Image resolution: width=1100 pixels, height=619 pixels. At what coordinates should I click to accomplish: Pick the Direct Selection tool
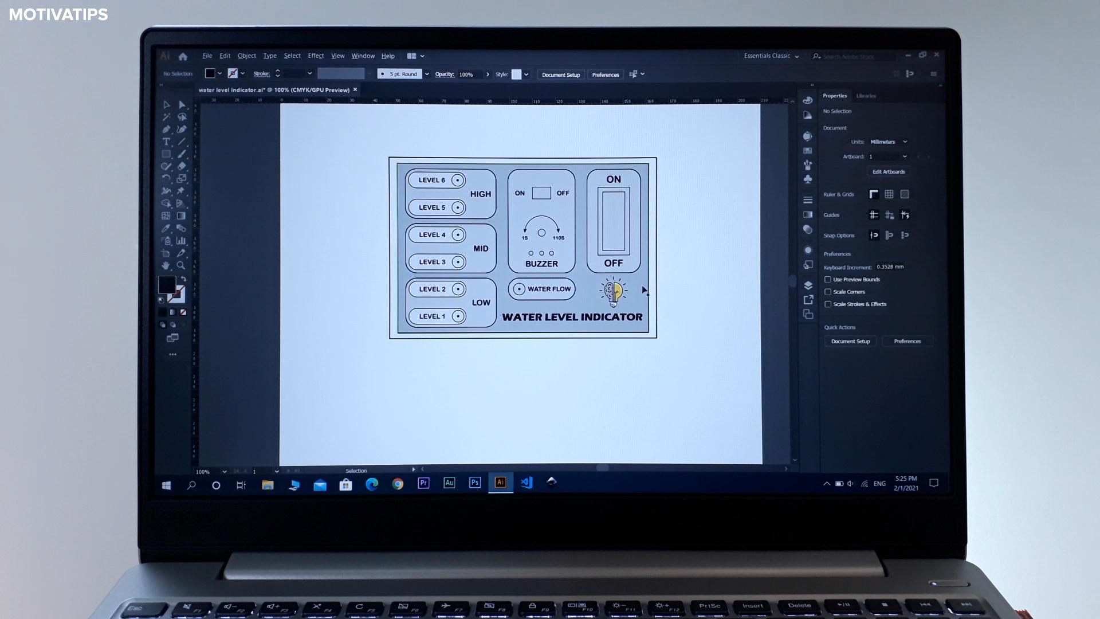[182, 104]
